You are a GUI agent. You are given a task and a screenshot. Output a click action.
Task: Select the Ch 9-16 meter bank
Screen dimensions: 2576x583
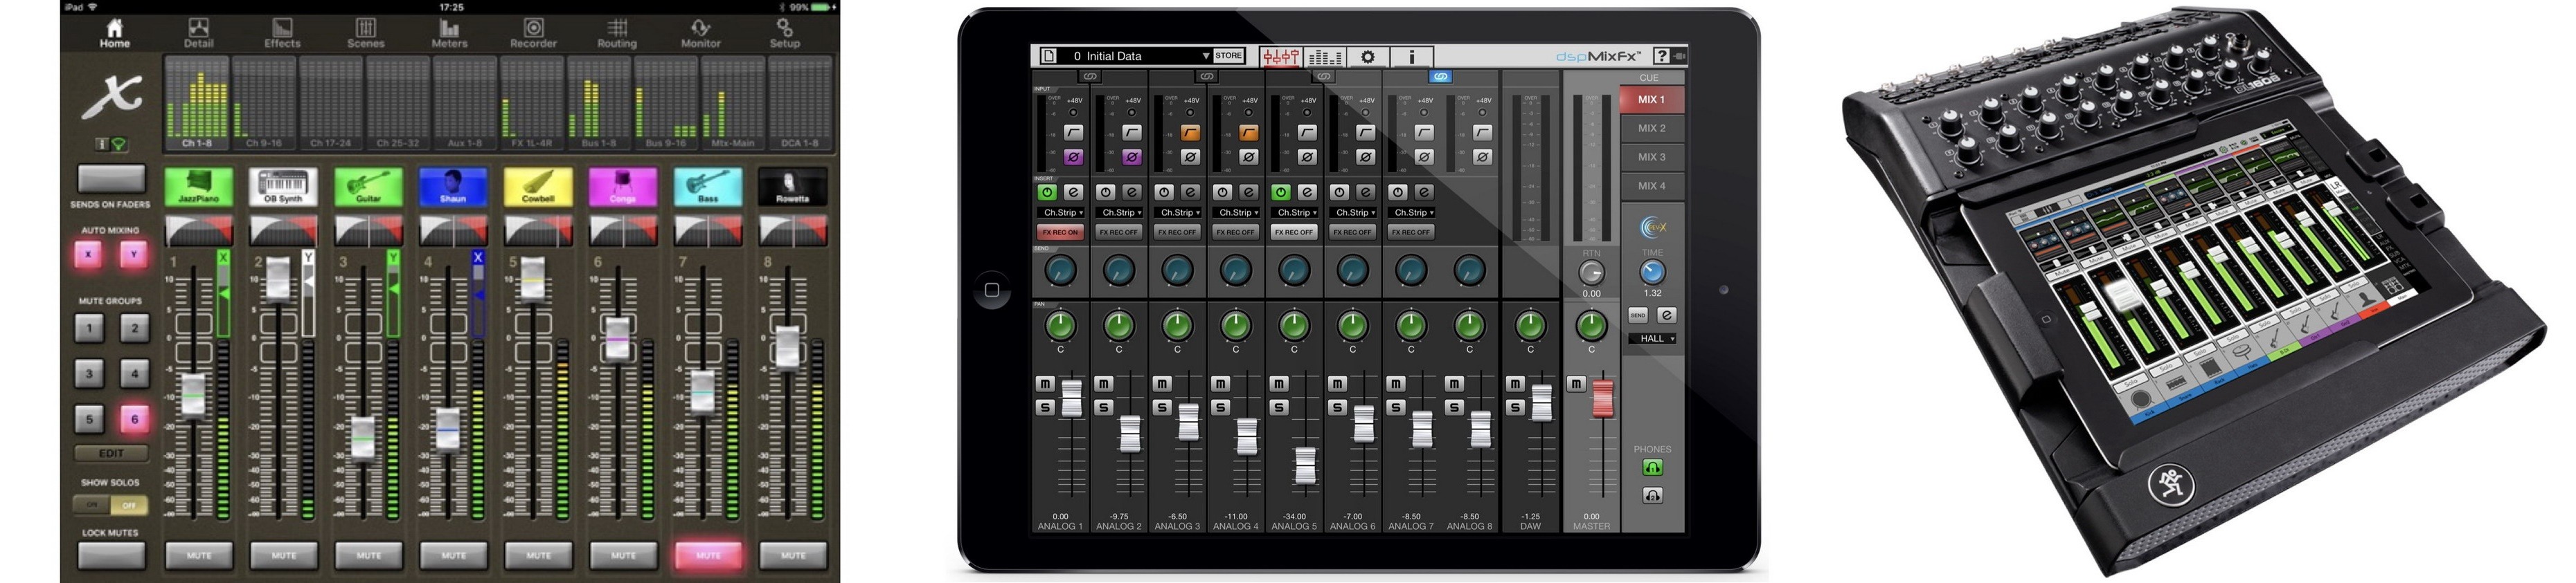pyautogui.click(x=264, y=103)
